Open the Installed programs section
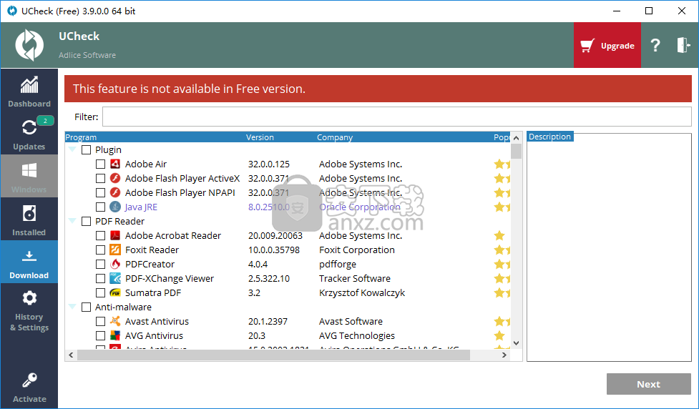 click(x=29, y=219)
